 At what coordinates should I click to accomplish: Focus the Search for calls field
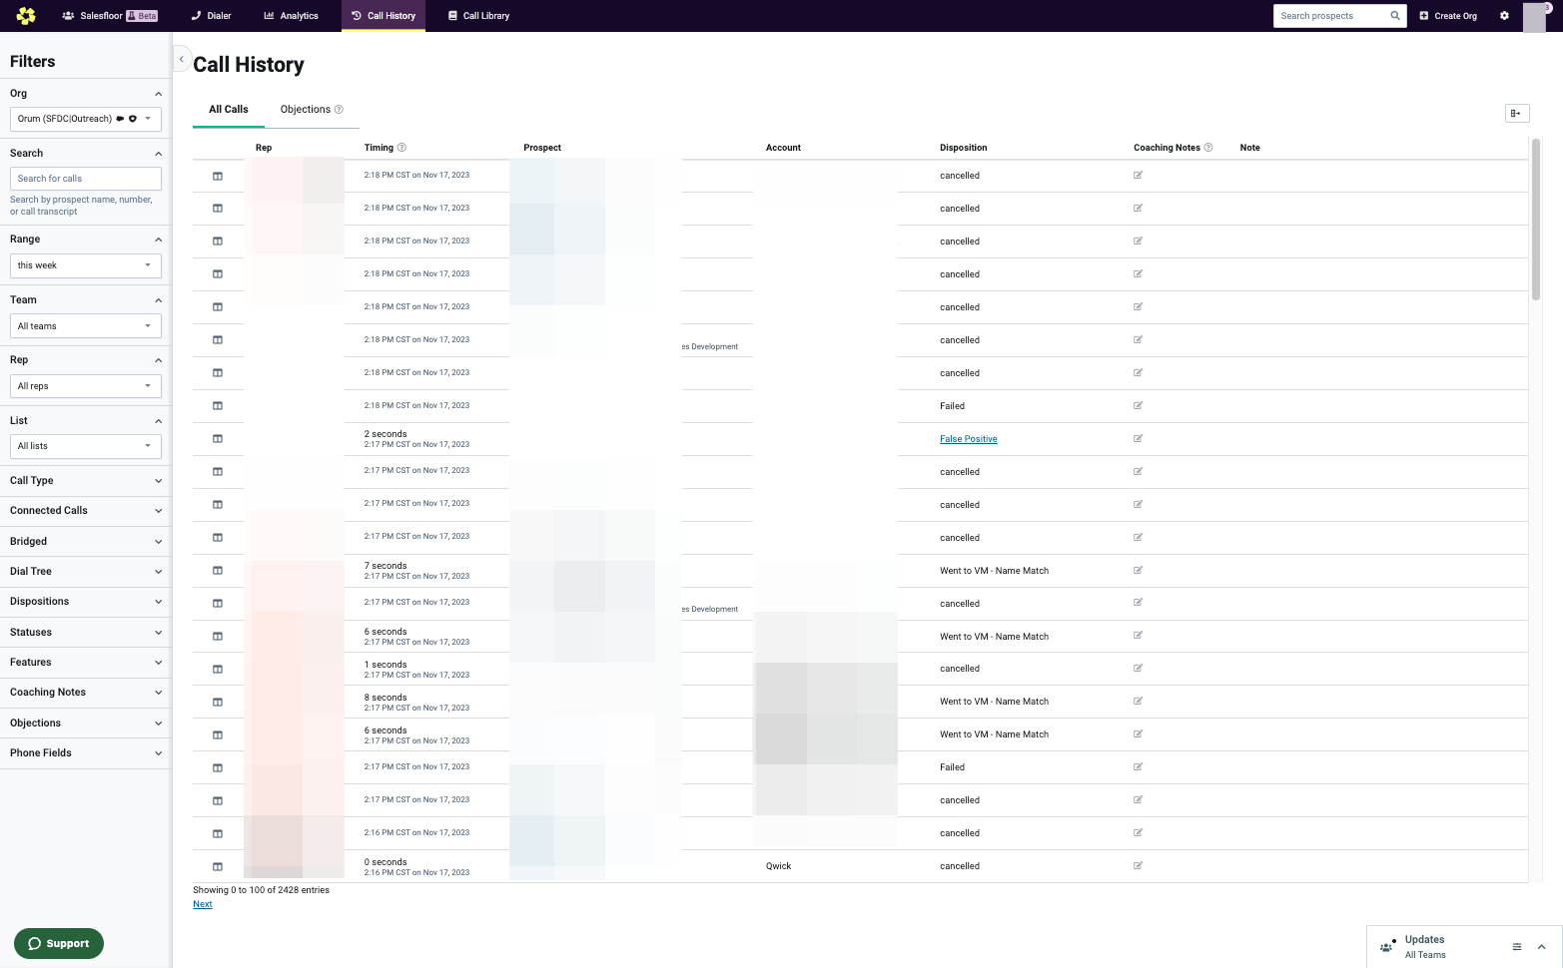(x=86, y=179)
